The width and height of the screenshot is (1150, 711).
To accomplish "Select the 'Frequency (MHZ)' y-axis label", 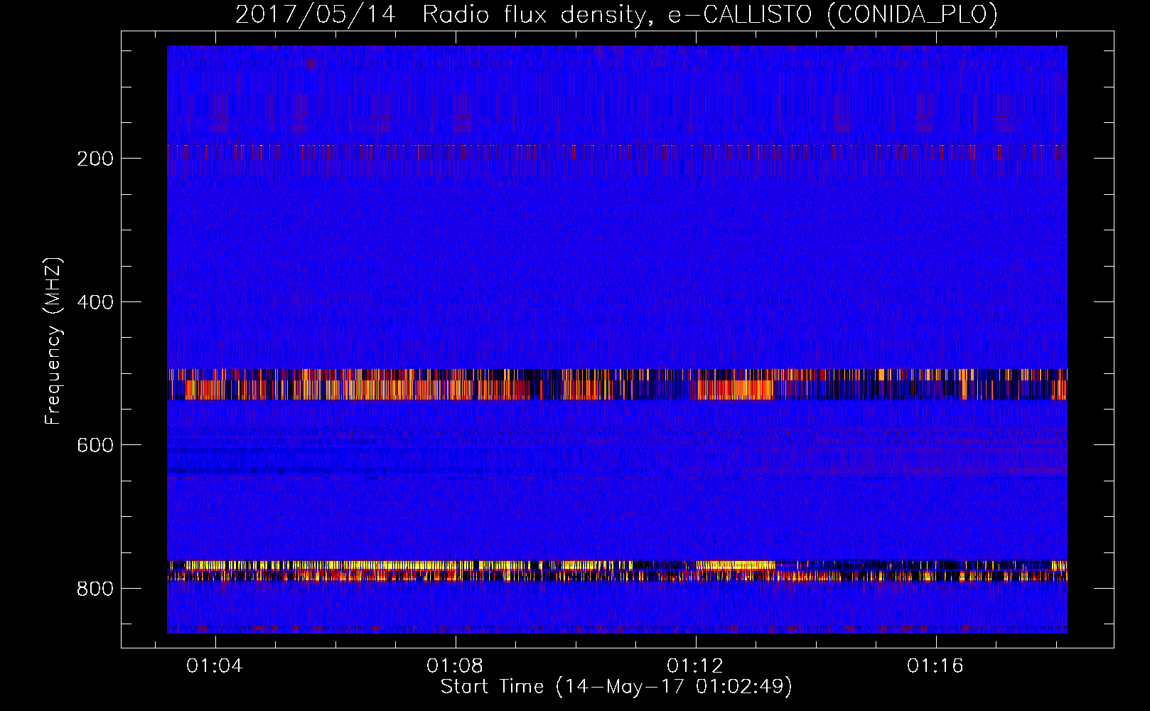I will coord(53,341).
